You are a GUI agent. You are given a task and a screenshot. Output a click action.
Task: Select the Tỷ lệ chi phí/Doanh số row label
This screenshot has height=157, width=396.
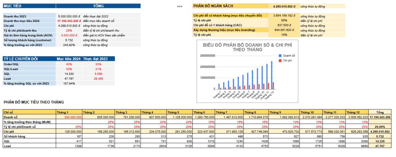coord(29,127)
